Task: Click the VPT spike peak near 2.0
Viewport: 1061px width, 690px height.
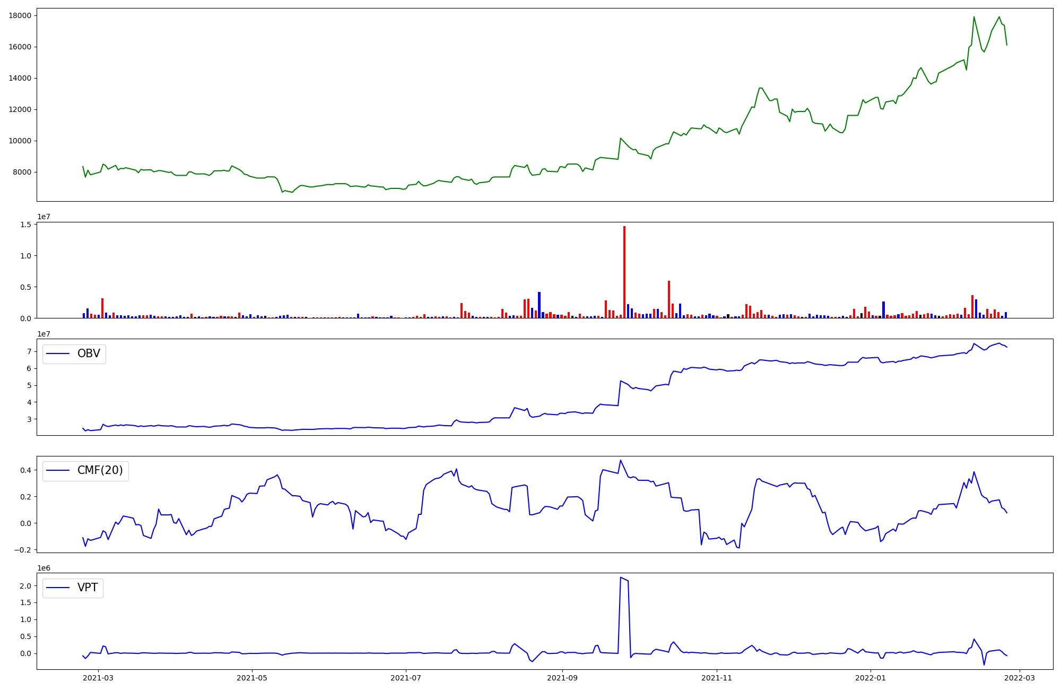Action: point(621,577)
